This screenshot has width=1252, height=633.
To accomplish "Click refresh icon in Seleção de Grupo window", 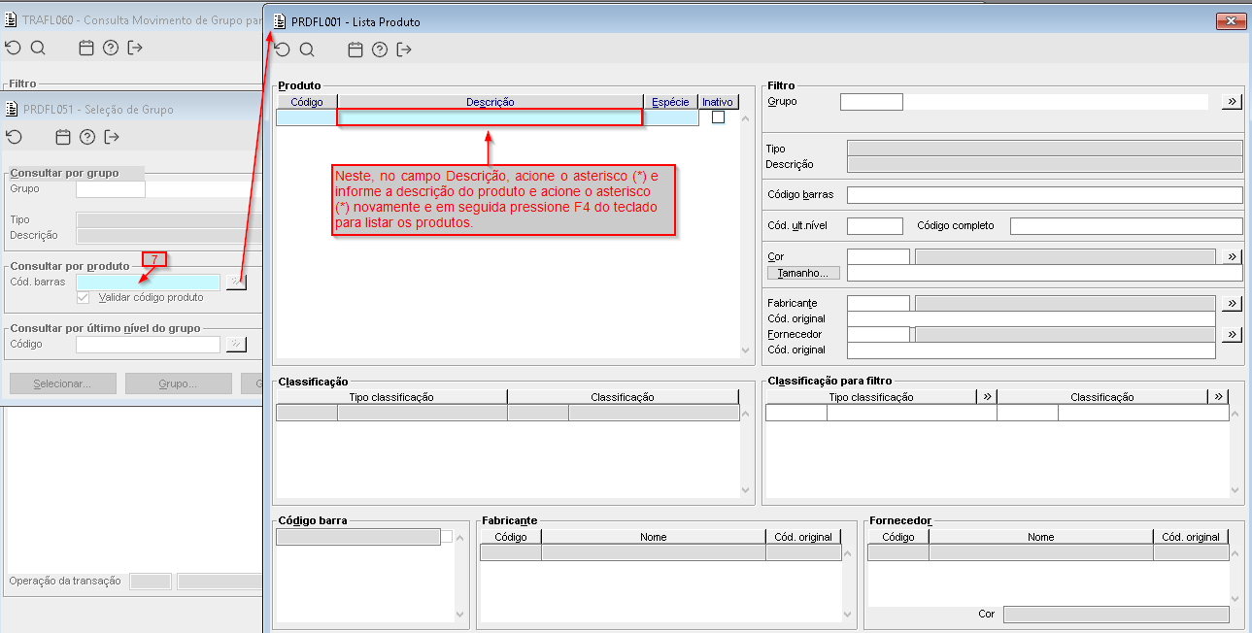I will coord(14,137).
